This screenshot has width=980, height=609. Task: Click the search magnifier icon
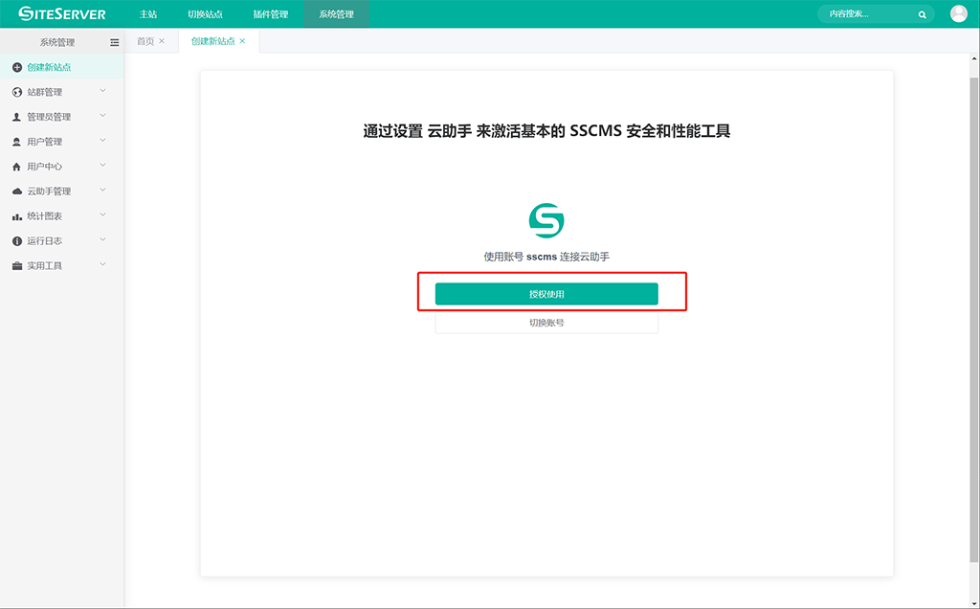[922, 14]
